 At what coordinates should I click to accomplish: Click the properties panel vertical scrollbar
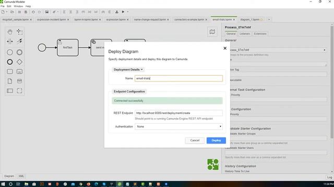click(x=332, y=82)
